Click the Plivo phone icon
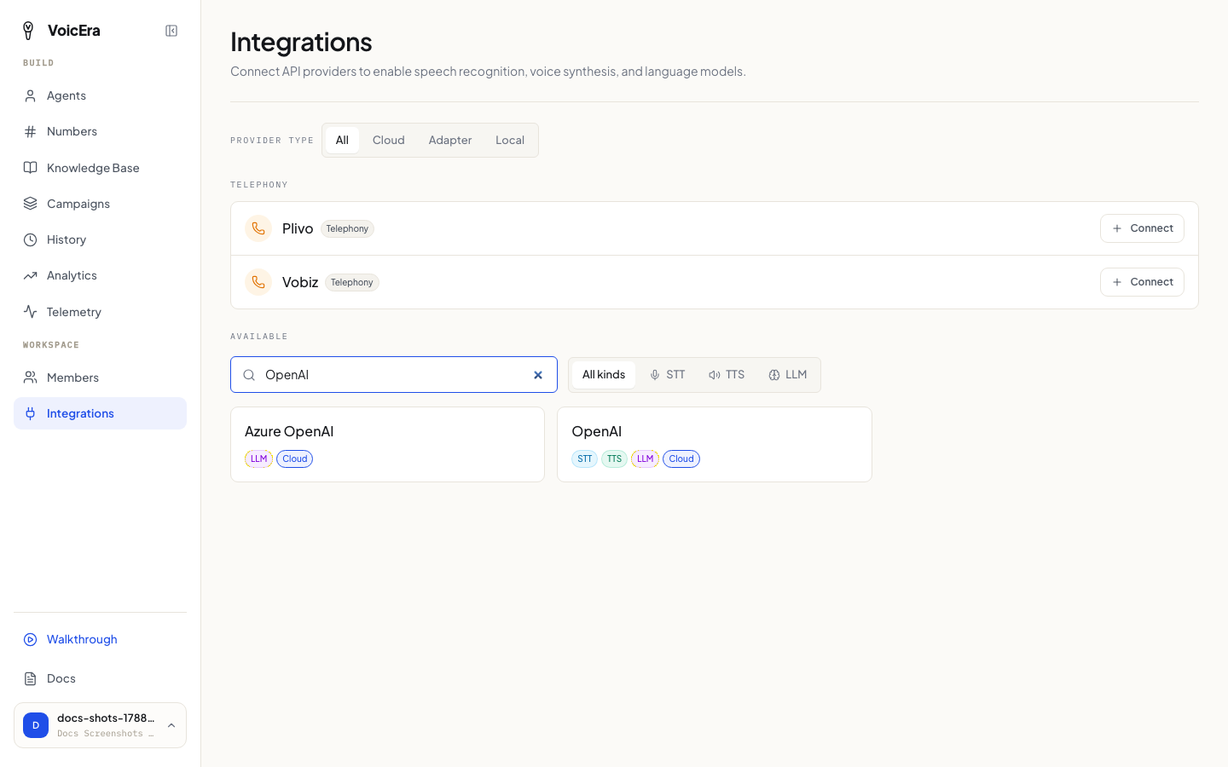Viewport: 1228px width, 767px height. coord(258,228)
